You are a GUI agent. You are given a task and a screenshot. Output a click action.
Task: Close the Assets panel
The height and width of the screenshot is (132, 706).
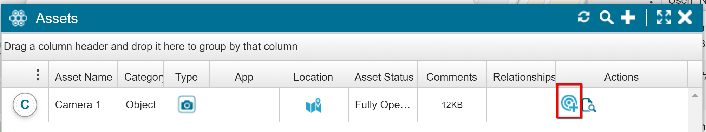tap(685, 17)
